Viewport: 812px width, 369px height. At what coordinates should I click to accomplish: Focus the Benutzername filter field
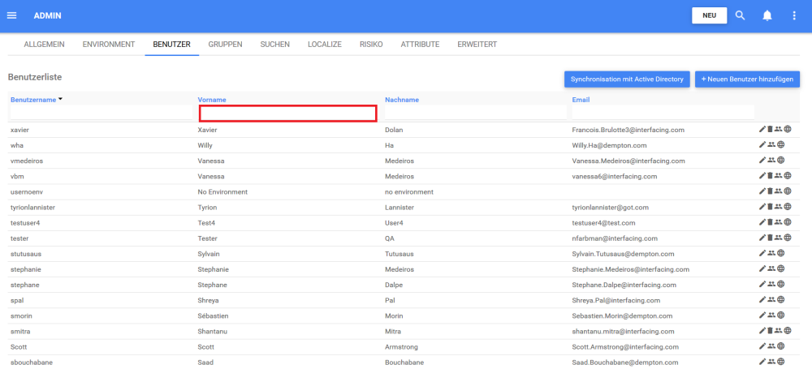click(101, 113)
